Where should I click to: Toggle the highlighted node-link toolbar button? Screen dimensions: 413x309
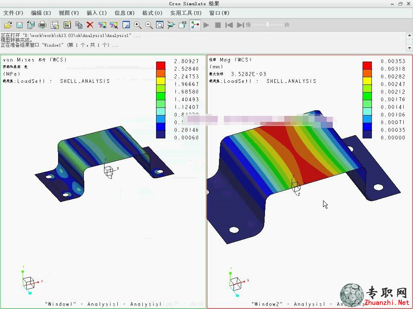point(195,25)
